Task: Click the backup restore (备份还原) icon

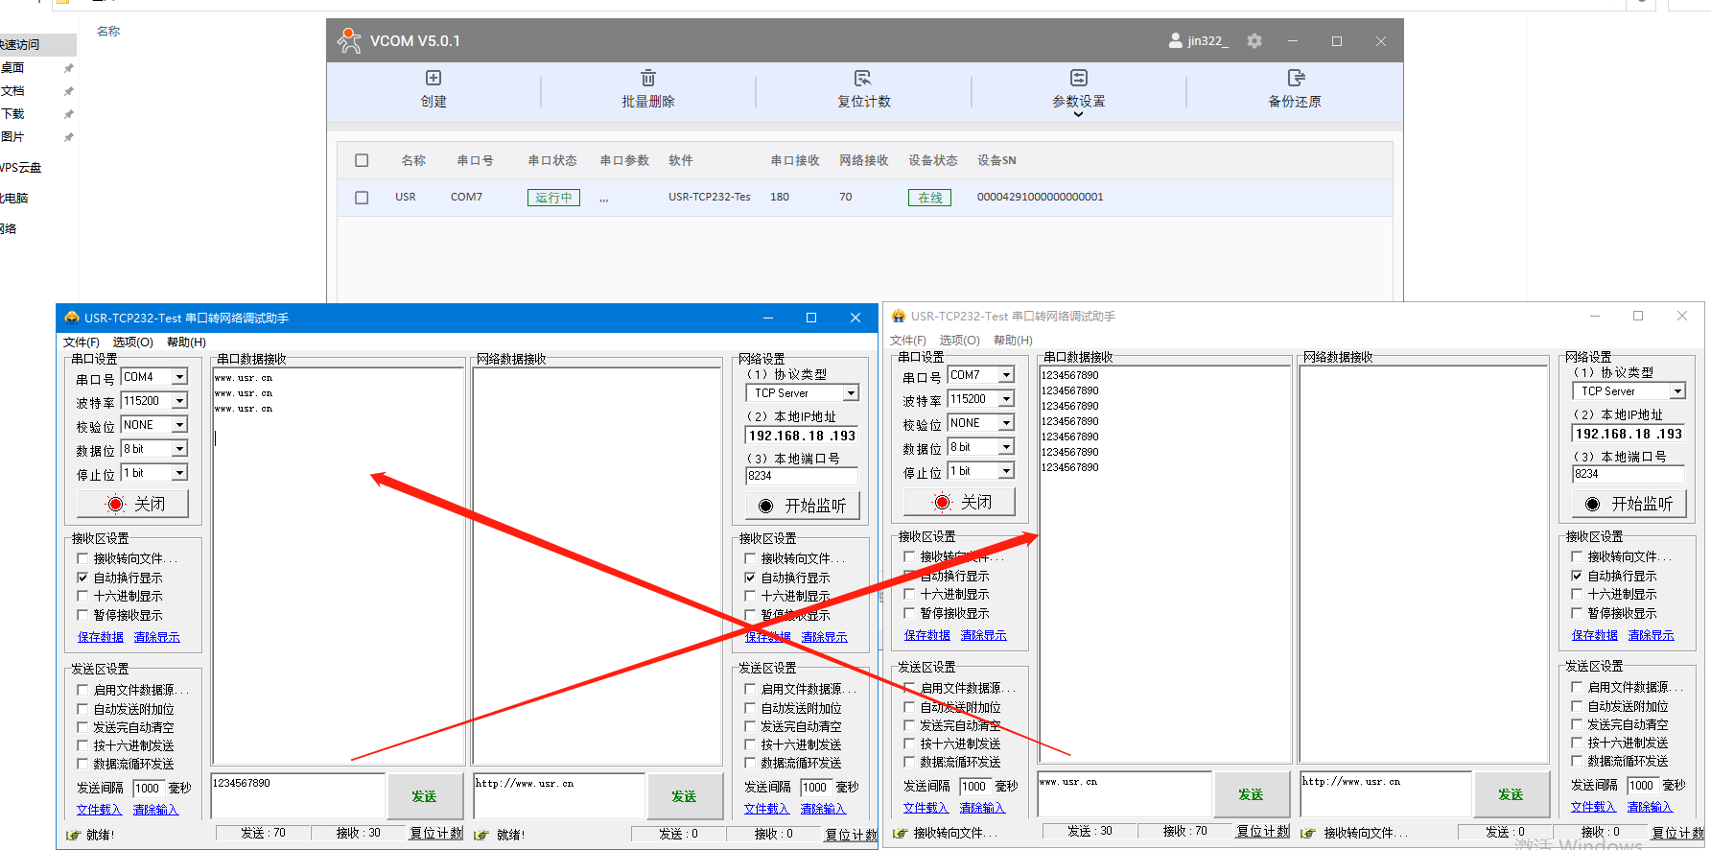Action: 1296,78
